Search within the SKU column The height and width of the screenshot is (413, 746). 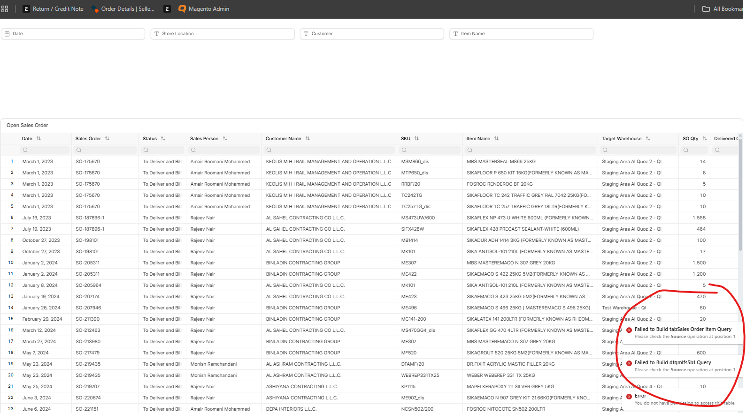[x=430, y=150]
